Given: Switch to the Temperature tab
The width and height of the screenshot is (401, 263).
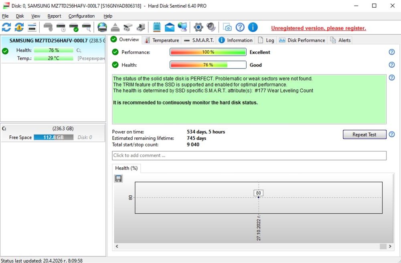Looking at the screenshot, I should (162, 40).
